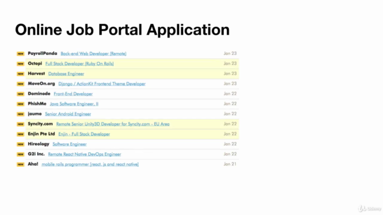Click the Jan 22 date on Jaumo row

click(x=230, y=114)
